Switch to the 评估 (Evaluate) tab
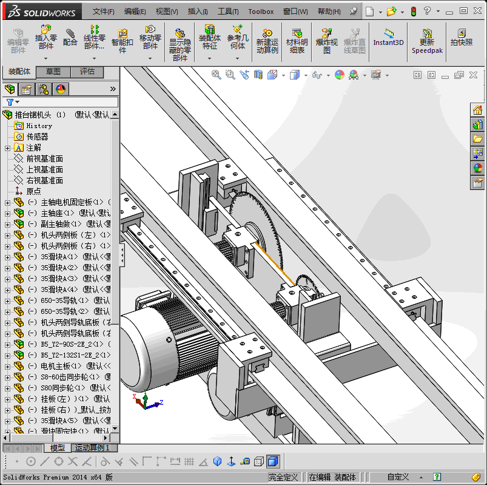The image size is (487, 485). click(x=87, y=72)
